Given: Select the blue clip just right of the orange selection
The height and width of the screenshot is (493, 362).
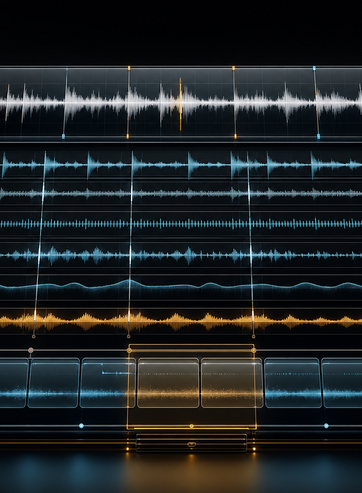Looking at the screenshot, I should (293, 383).
